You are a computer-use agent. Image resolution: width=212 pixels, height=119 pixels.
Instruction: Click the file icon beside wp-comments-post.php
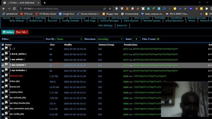point(7,109)
